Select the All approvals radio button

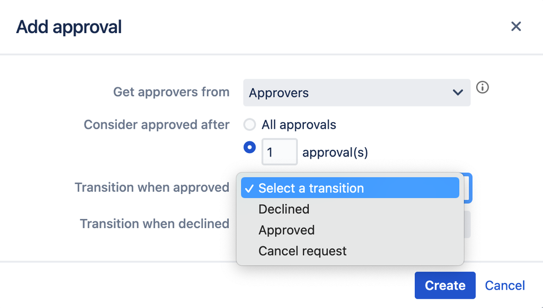(x=249, y=125)
